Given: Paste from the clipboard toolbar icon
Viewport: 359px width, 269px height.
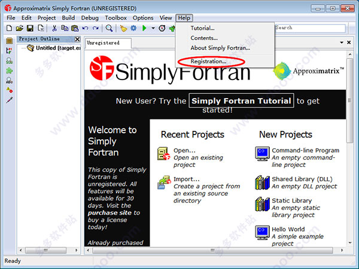Looking at the screenshot, I should pos(75,28).
